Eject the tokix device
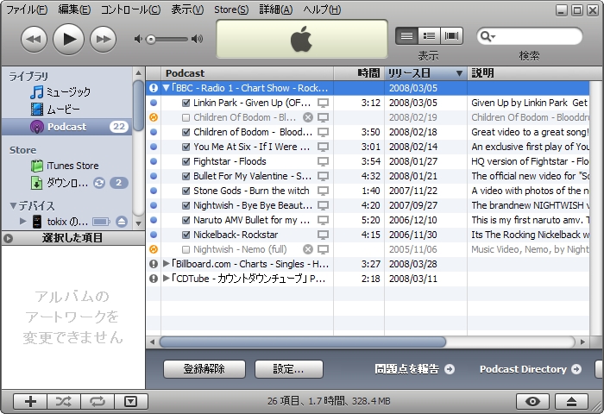Screen dimensions: 604x414 (122, 222)
